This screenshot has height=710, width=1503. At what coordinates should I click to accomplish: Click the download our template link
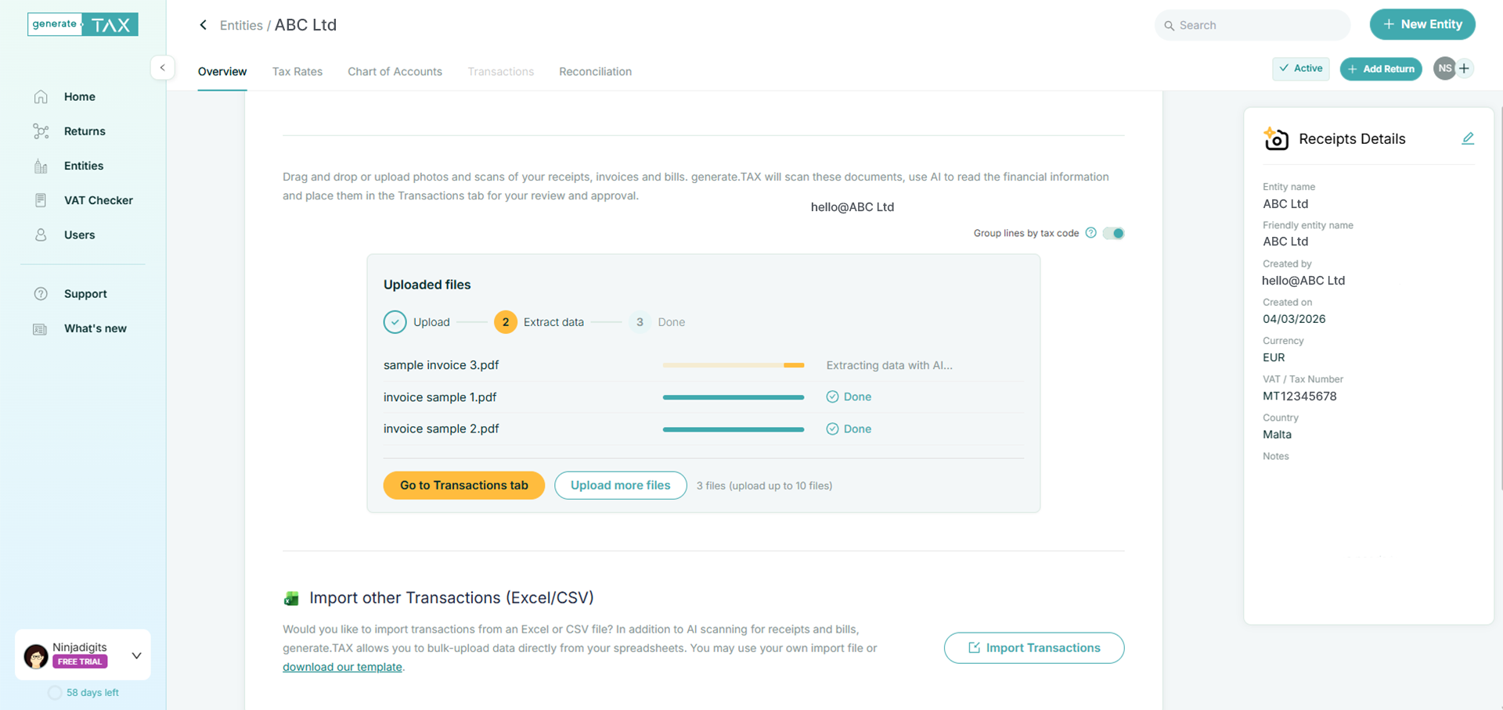(x=342, y=666)
